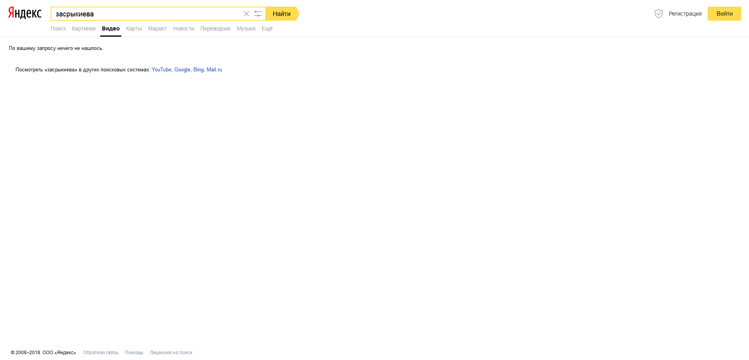The image size is (749, 360).
Task: Clear the search field with X icon
Action: (x=247, y=14)
